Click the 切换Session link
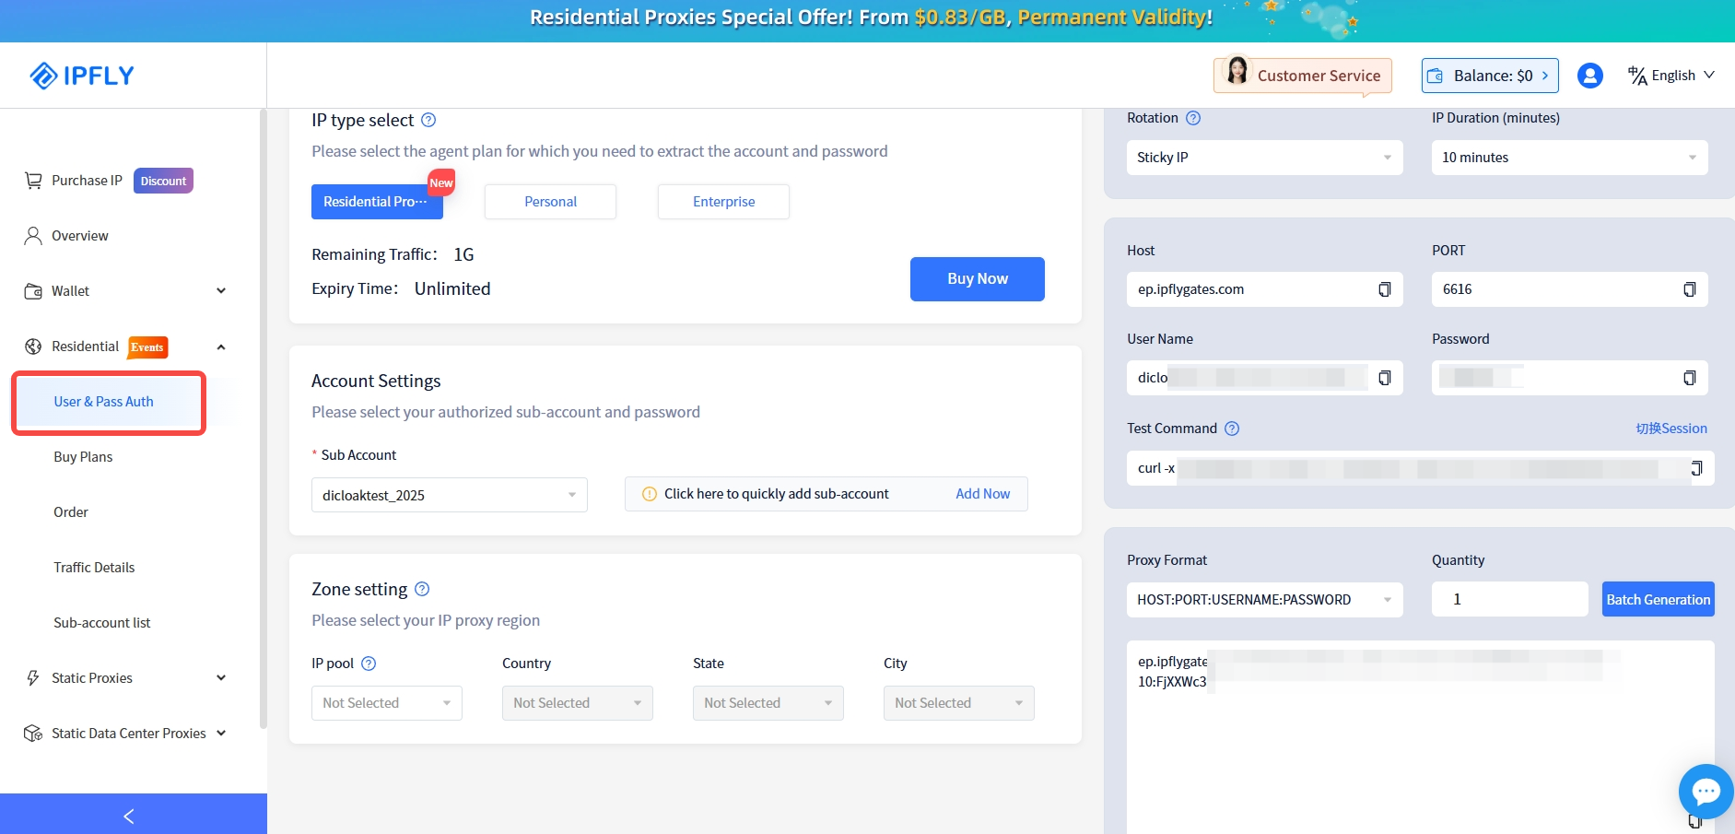The image size is (1735, 834). pos(1671,429)
